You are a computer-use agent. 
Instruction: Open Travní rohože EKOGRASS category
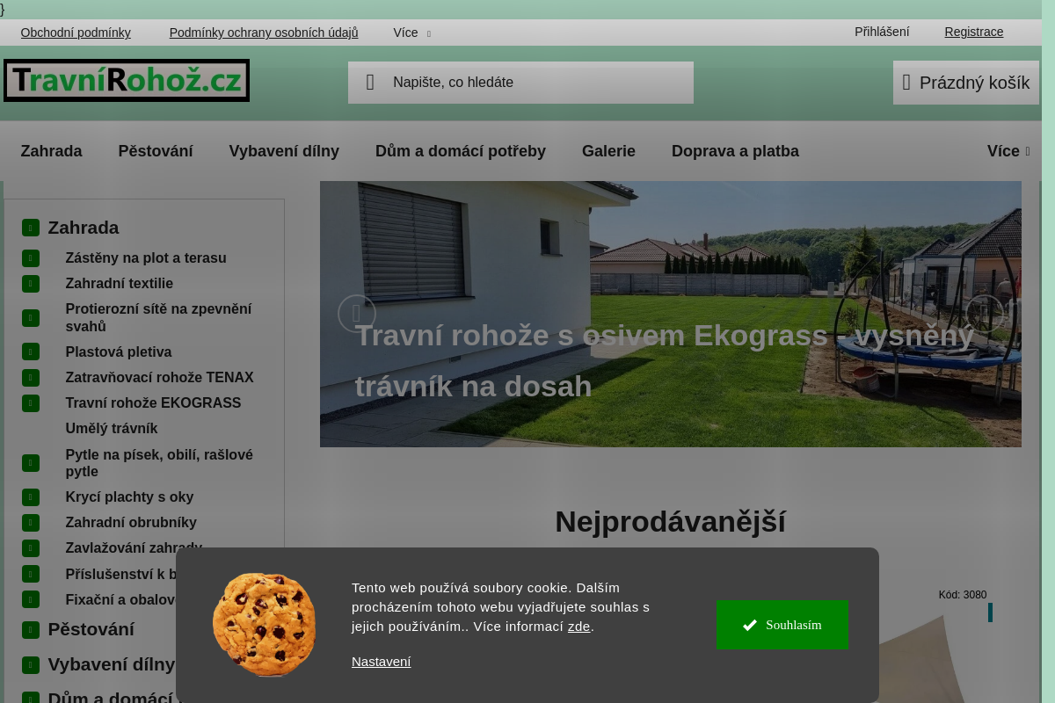tap(153, 403)
